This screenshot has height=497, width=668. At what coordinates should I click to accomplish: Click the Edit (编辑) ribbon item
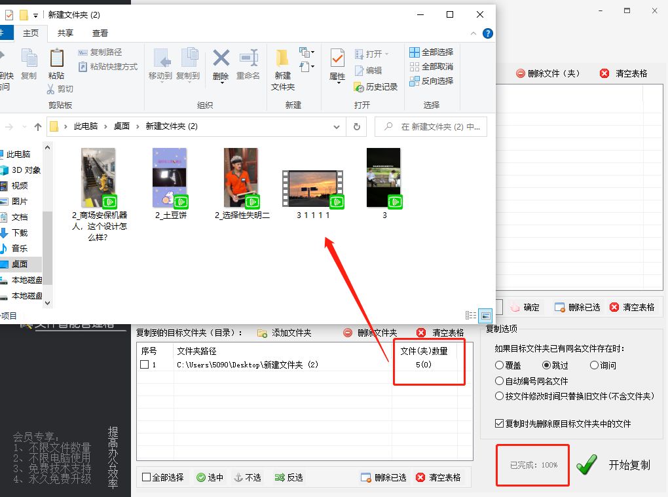(369, 70)
